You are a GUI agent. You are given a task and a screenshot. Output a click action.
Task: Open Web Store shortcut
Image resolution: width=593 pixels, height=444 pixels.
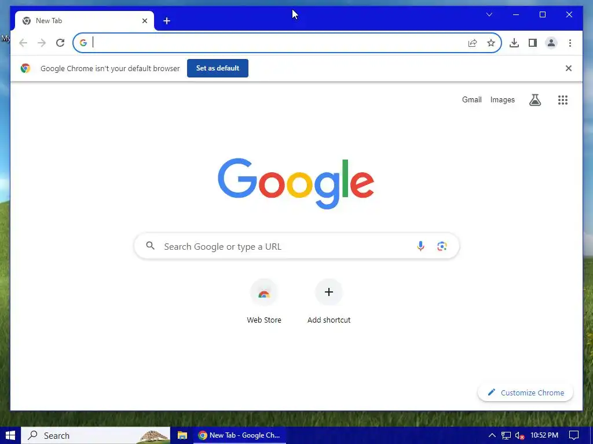[264, 302]
